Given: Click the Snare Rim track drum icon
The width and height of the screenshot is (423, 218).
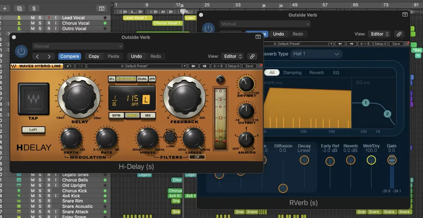Looking at the screenshot, I should pos(19,201).
